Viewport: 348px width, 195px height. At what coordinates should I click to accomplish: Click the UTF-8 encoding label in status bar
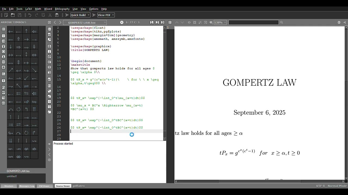click(x=320, y=186)
